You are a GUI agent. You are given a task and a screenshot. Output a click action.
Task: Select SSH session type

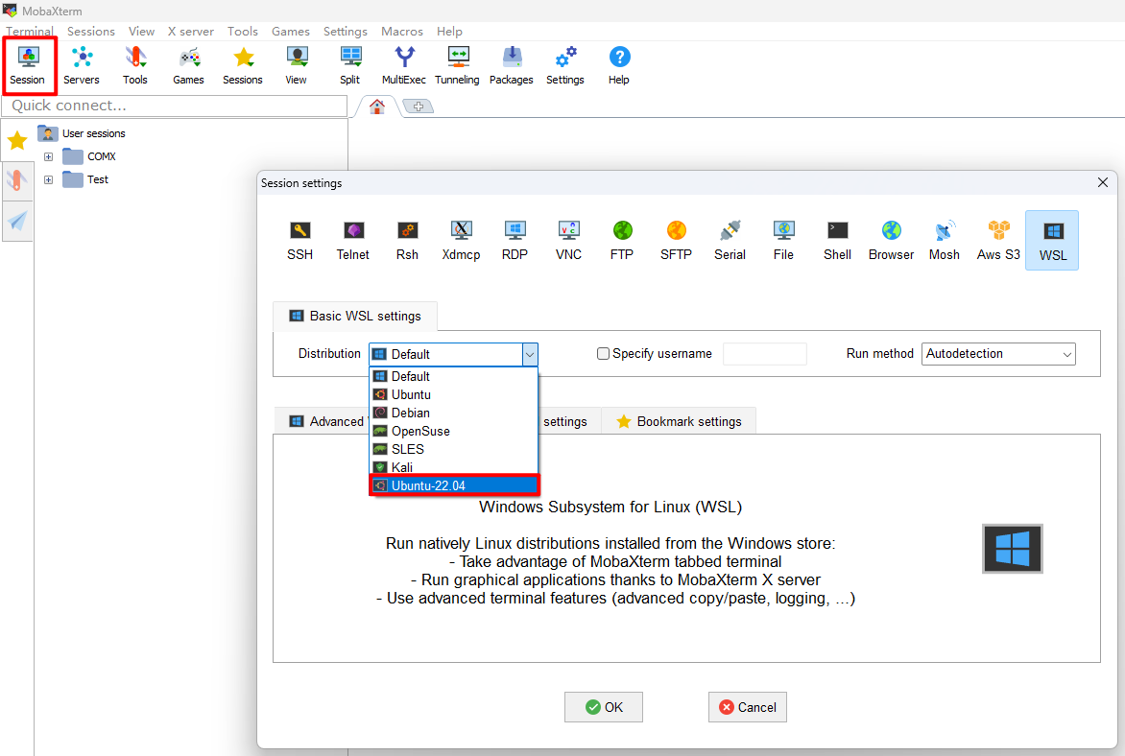pyautogui.click(x=299, y=240)
